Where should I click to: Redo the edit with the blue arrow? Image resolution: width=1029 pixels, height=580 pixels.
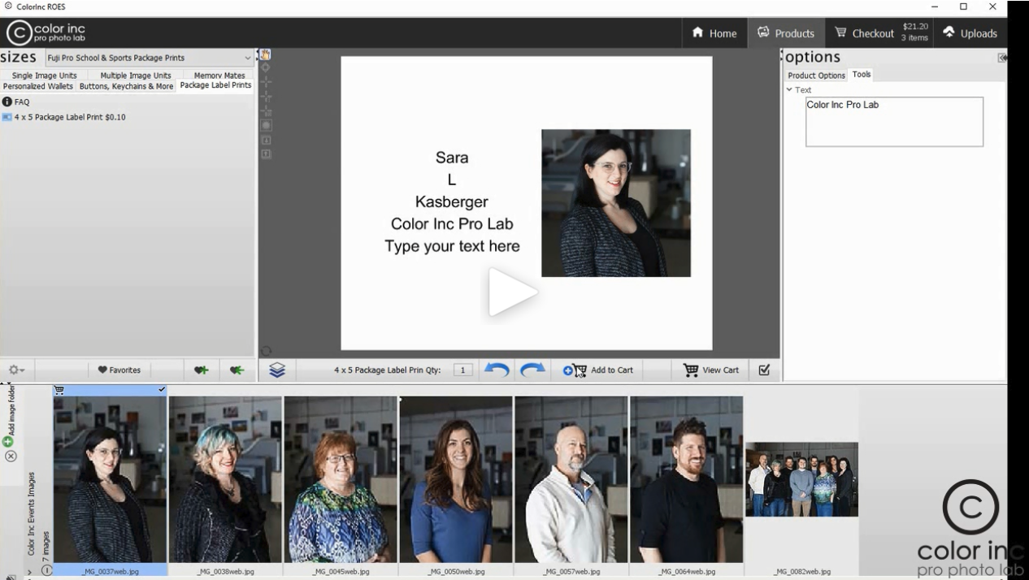(x=532, y=370)
